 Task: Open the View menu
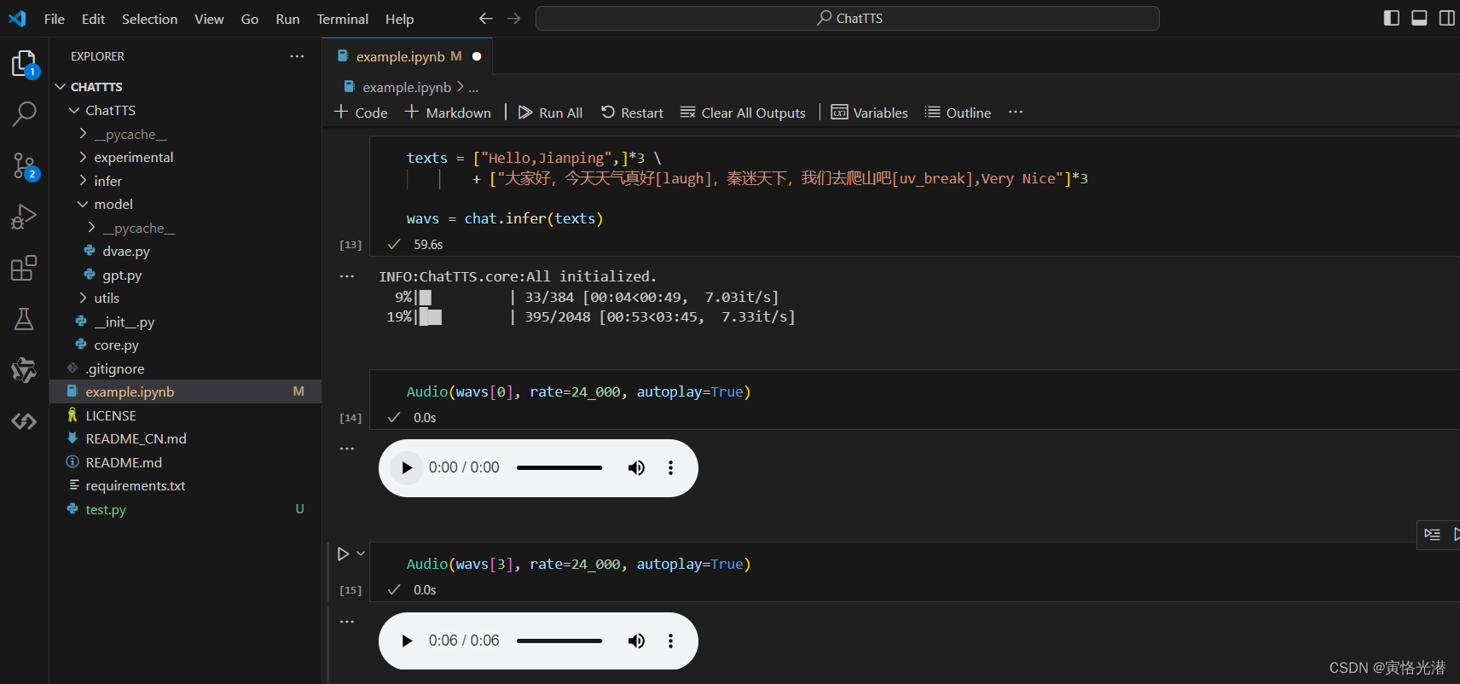coord(209,19)
